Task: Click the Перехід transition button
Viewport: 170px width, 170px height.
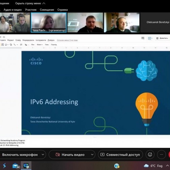Action: coord(54,45)
